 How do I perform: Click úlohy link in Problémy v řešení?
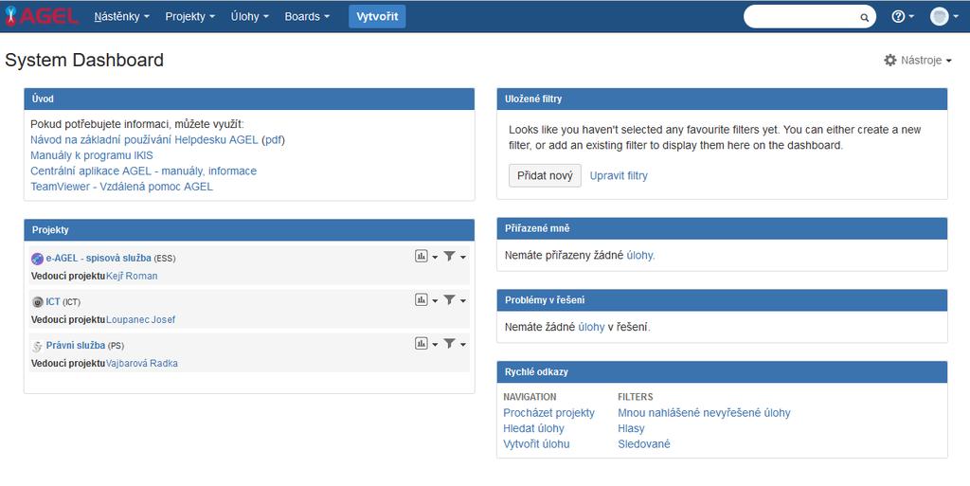click(x=591, y=327)
